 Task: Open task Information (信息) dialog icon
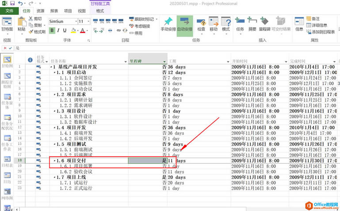coord(299,21)
